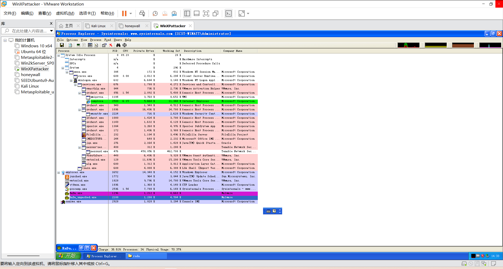Screen dimensions: 503x269
Task: Click the DLL/handle view toolbar icon
Action: tap(96, 45)
